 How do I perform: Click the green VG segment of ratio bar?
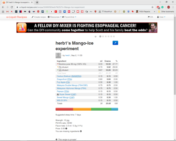(101, 109)
